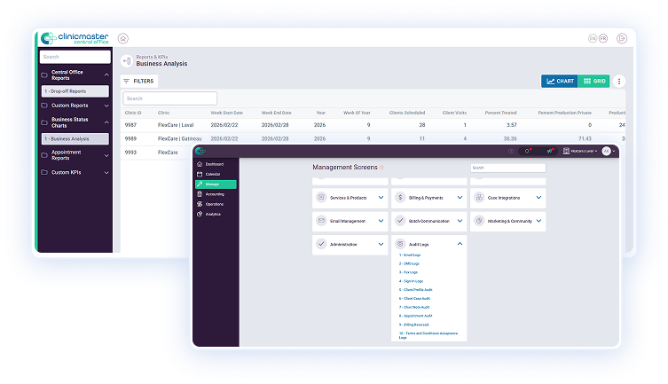Image resolution: width=668 pixels, height=384 pixels.
Task: Open Calendar in the dark sidebar
Action: click(213, 175)
